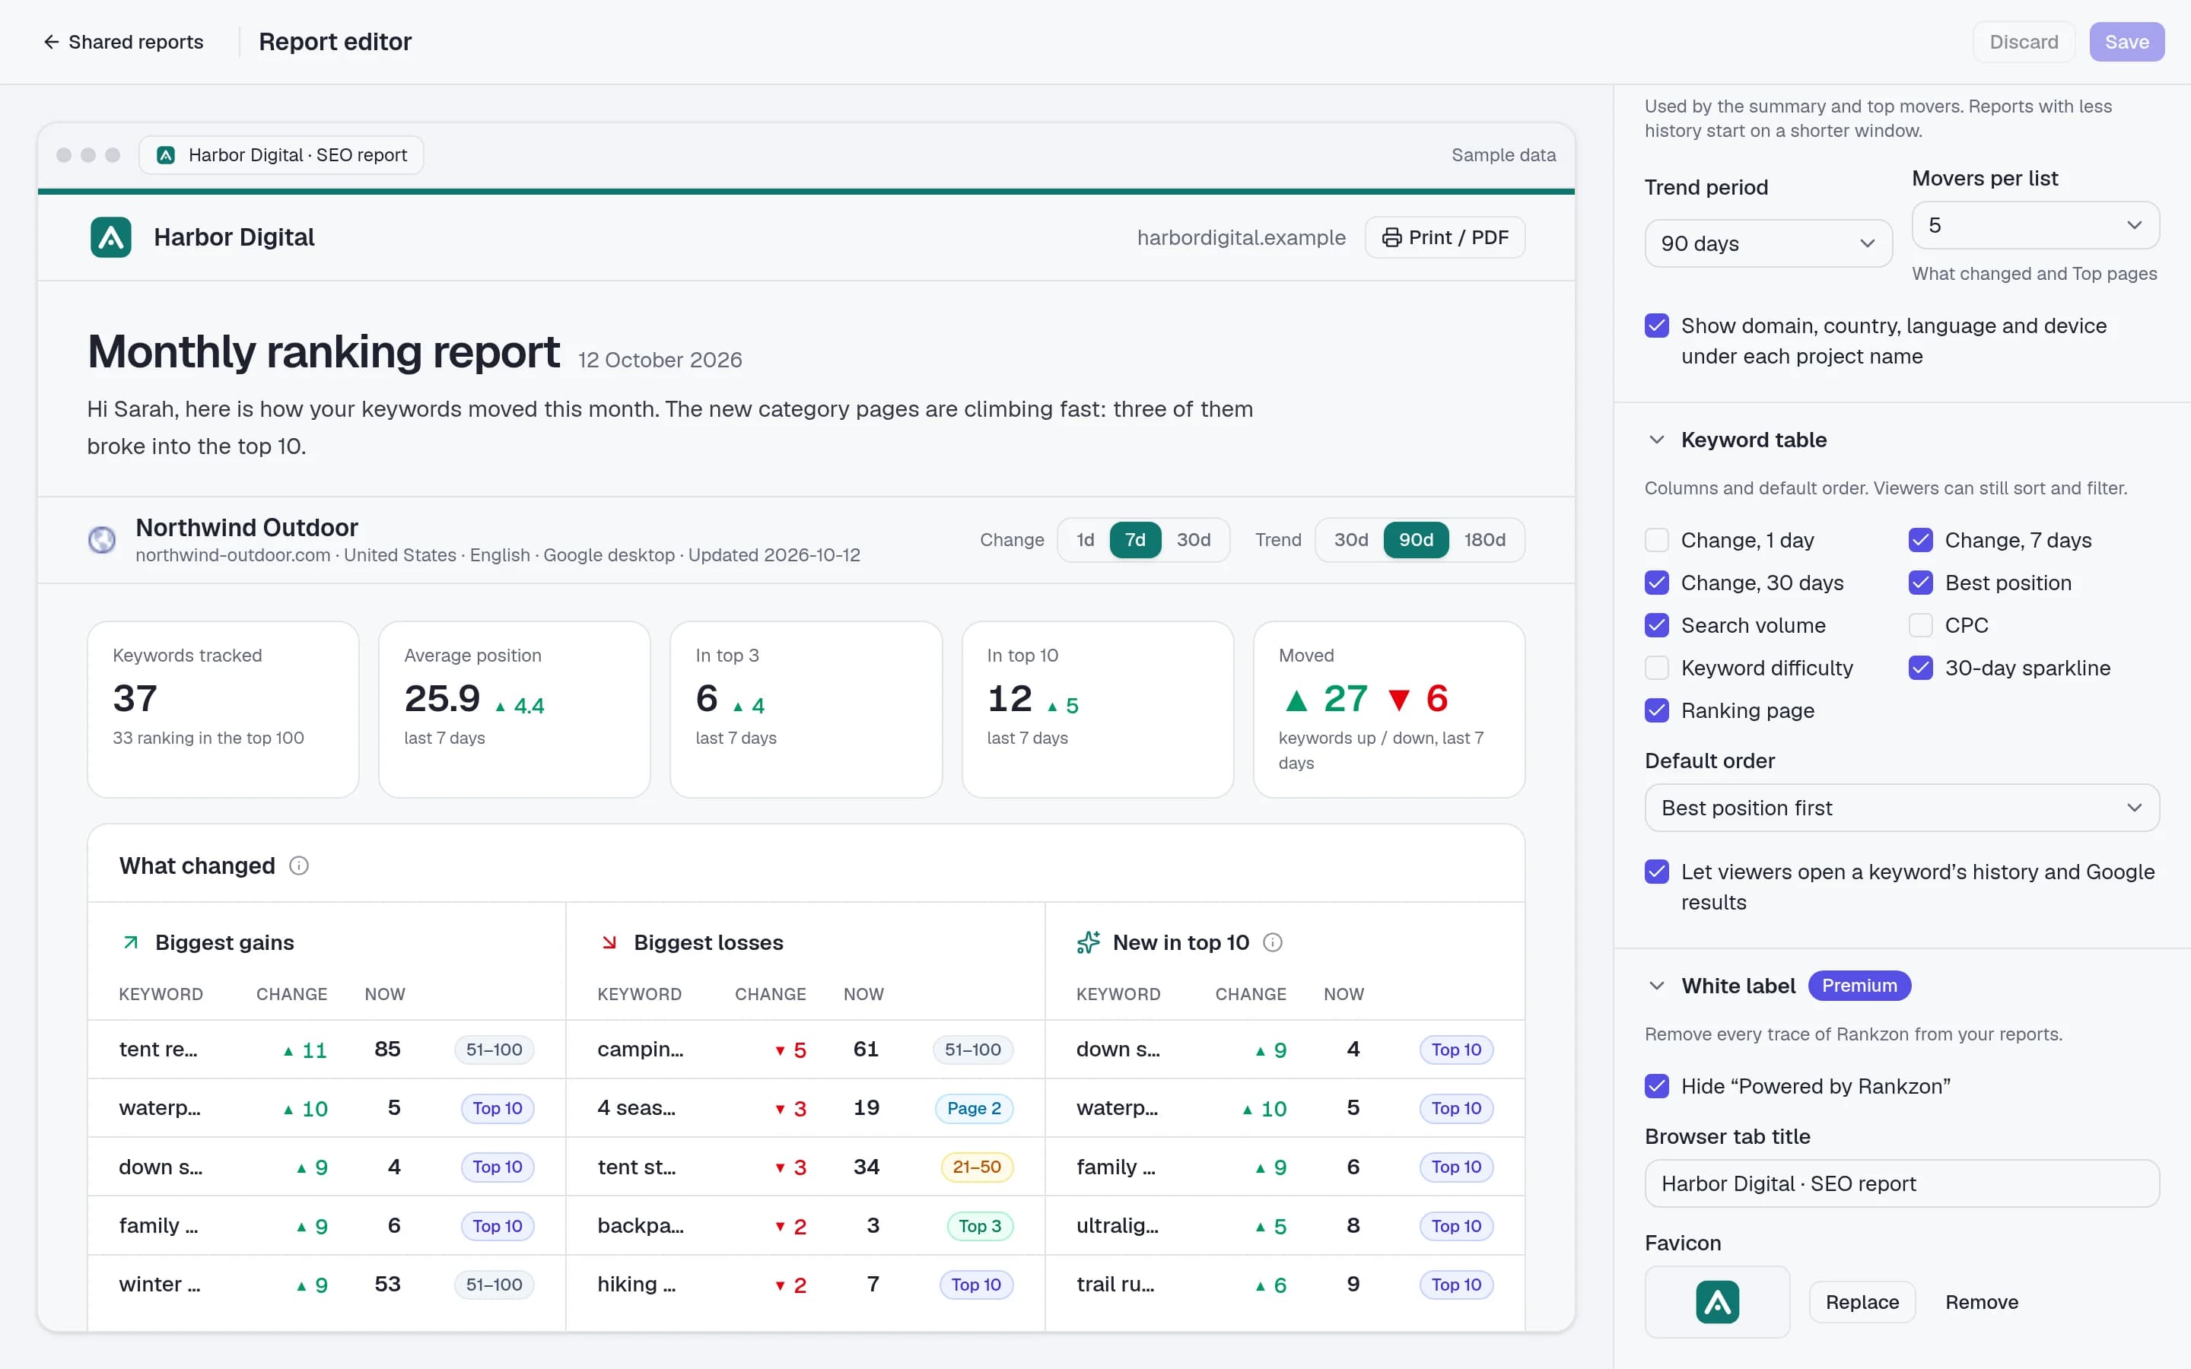Select the 30d change period
Image resolution: width=2191 pixels, height=1369 pixels.
pyautogui.click(x=1194, y=540)
